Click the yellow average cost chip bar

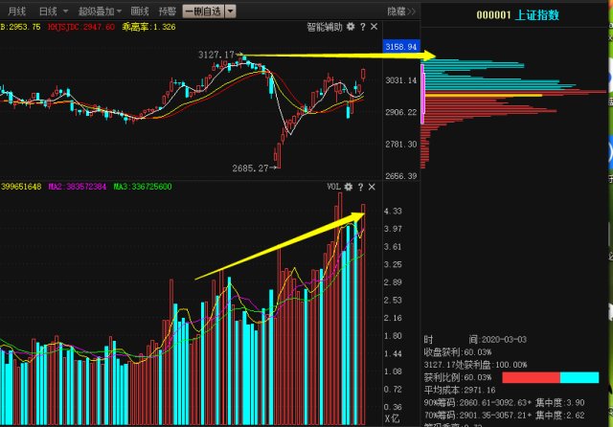484,95
